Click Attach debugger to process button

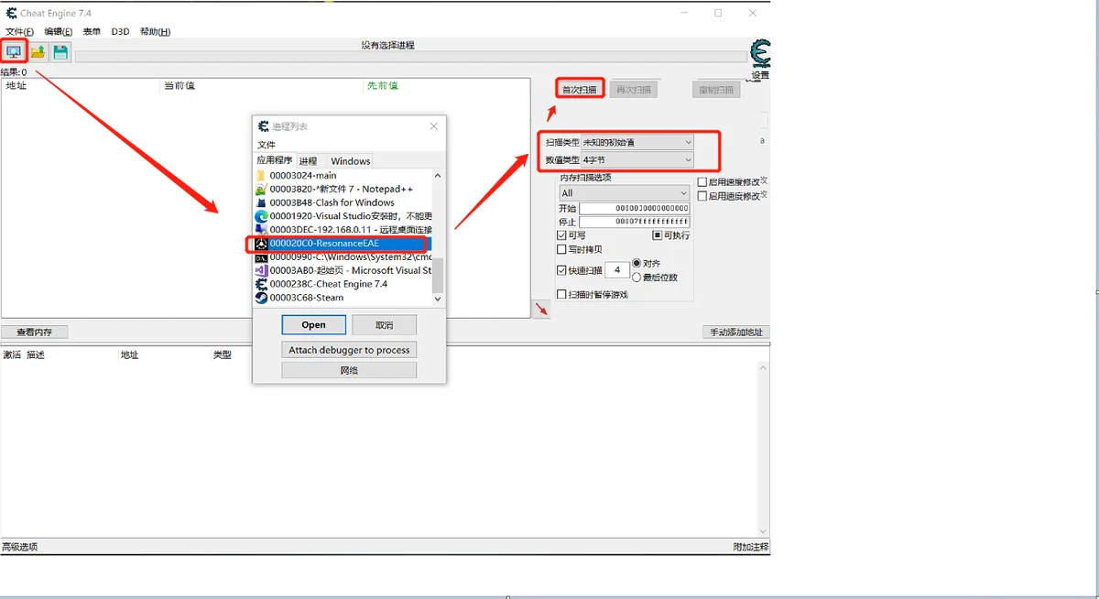349,350
